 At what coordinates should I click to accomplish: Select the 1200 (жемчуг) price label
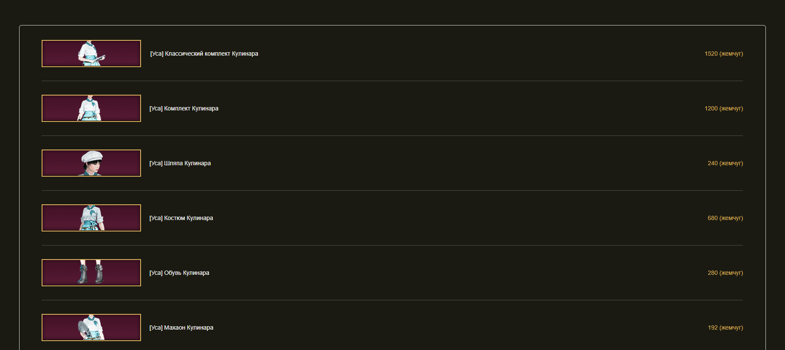(x=724, y=108)
